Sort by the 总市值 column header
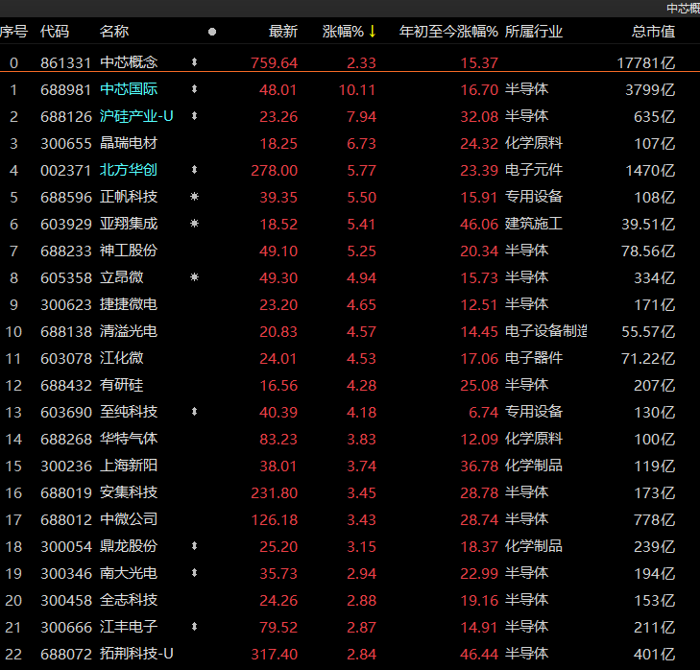 click(653, 32)
